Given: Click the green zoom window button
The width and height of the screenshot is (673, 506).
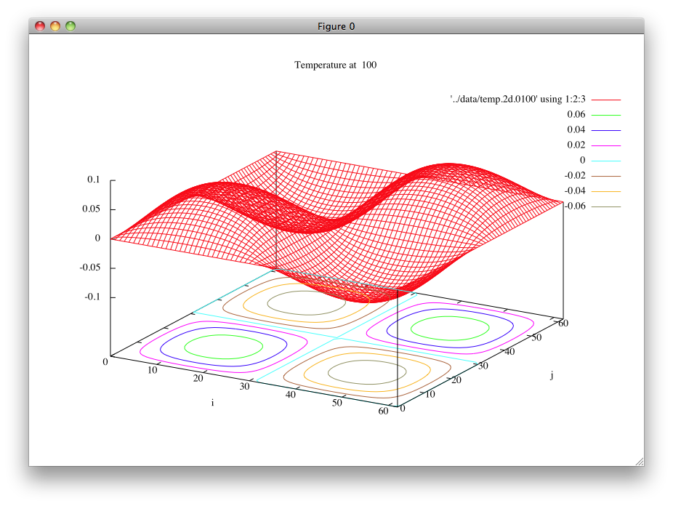Looking at the screenshot, I should coord(70,26).
